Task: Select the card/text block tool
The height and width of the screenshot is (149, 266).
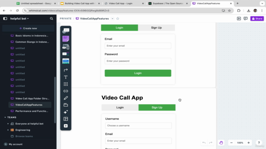Action: pos(66,31)
